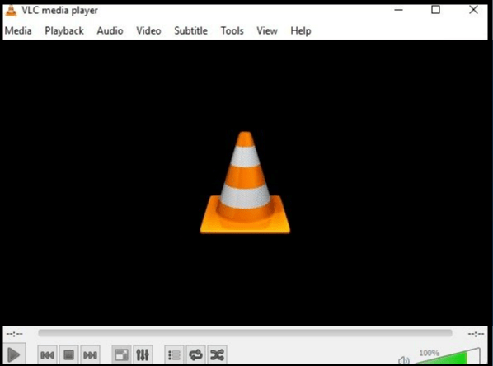Click the playback seek bar
This screenshot has width=493, height=366.
click(x=245, y=333)
